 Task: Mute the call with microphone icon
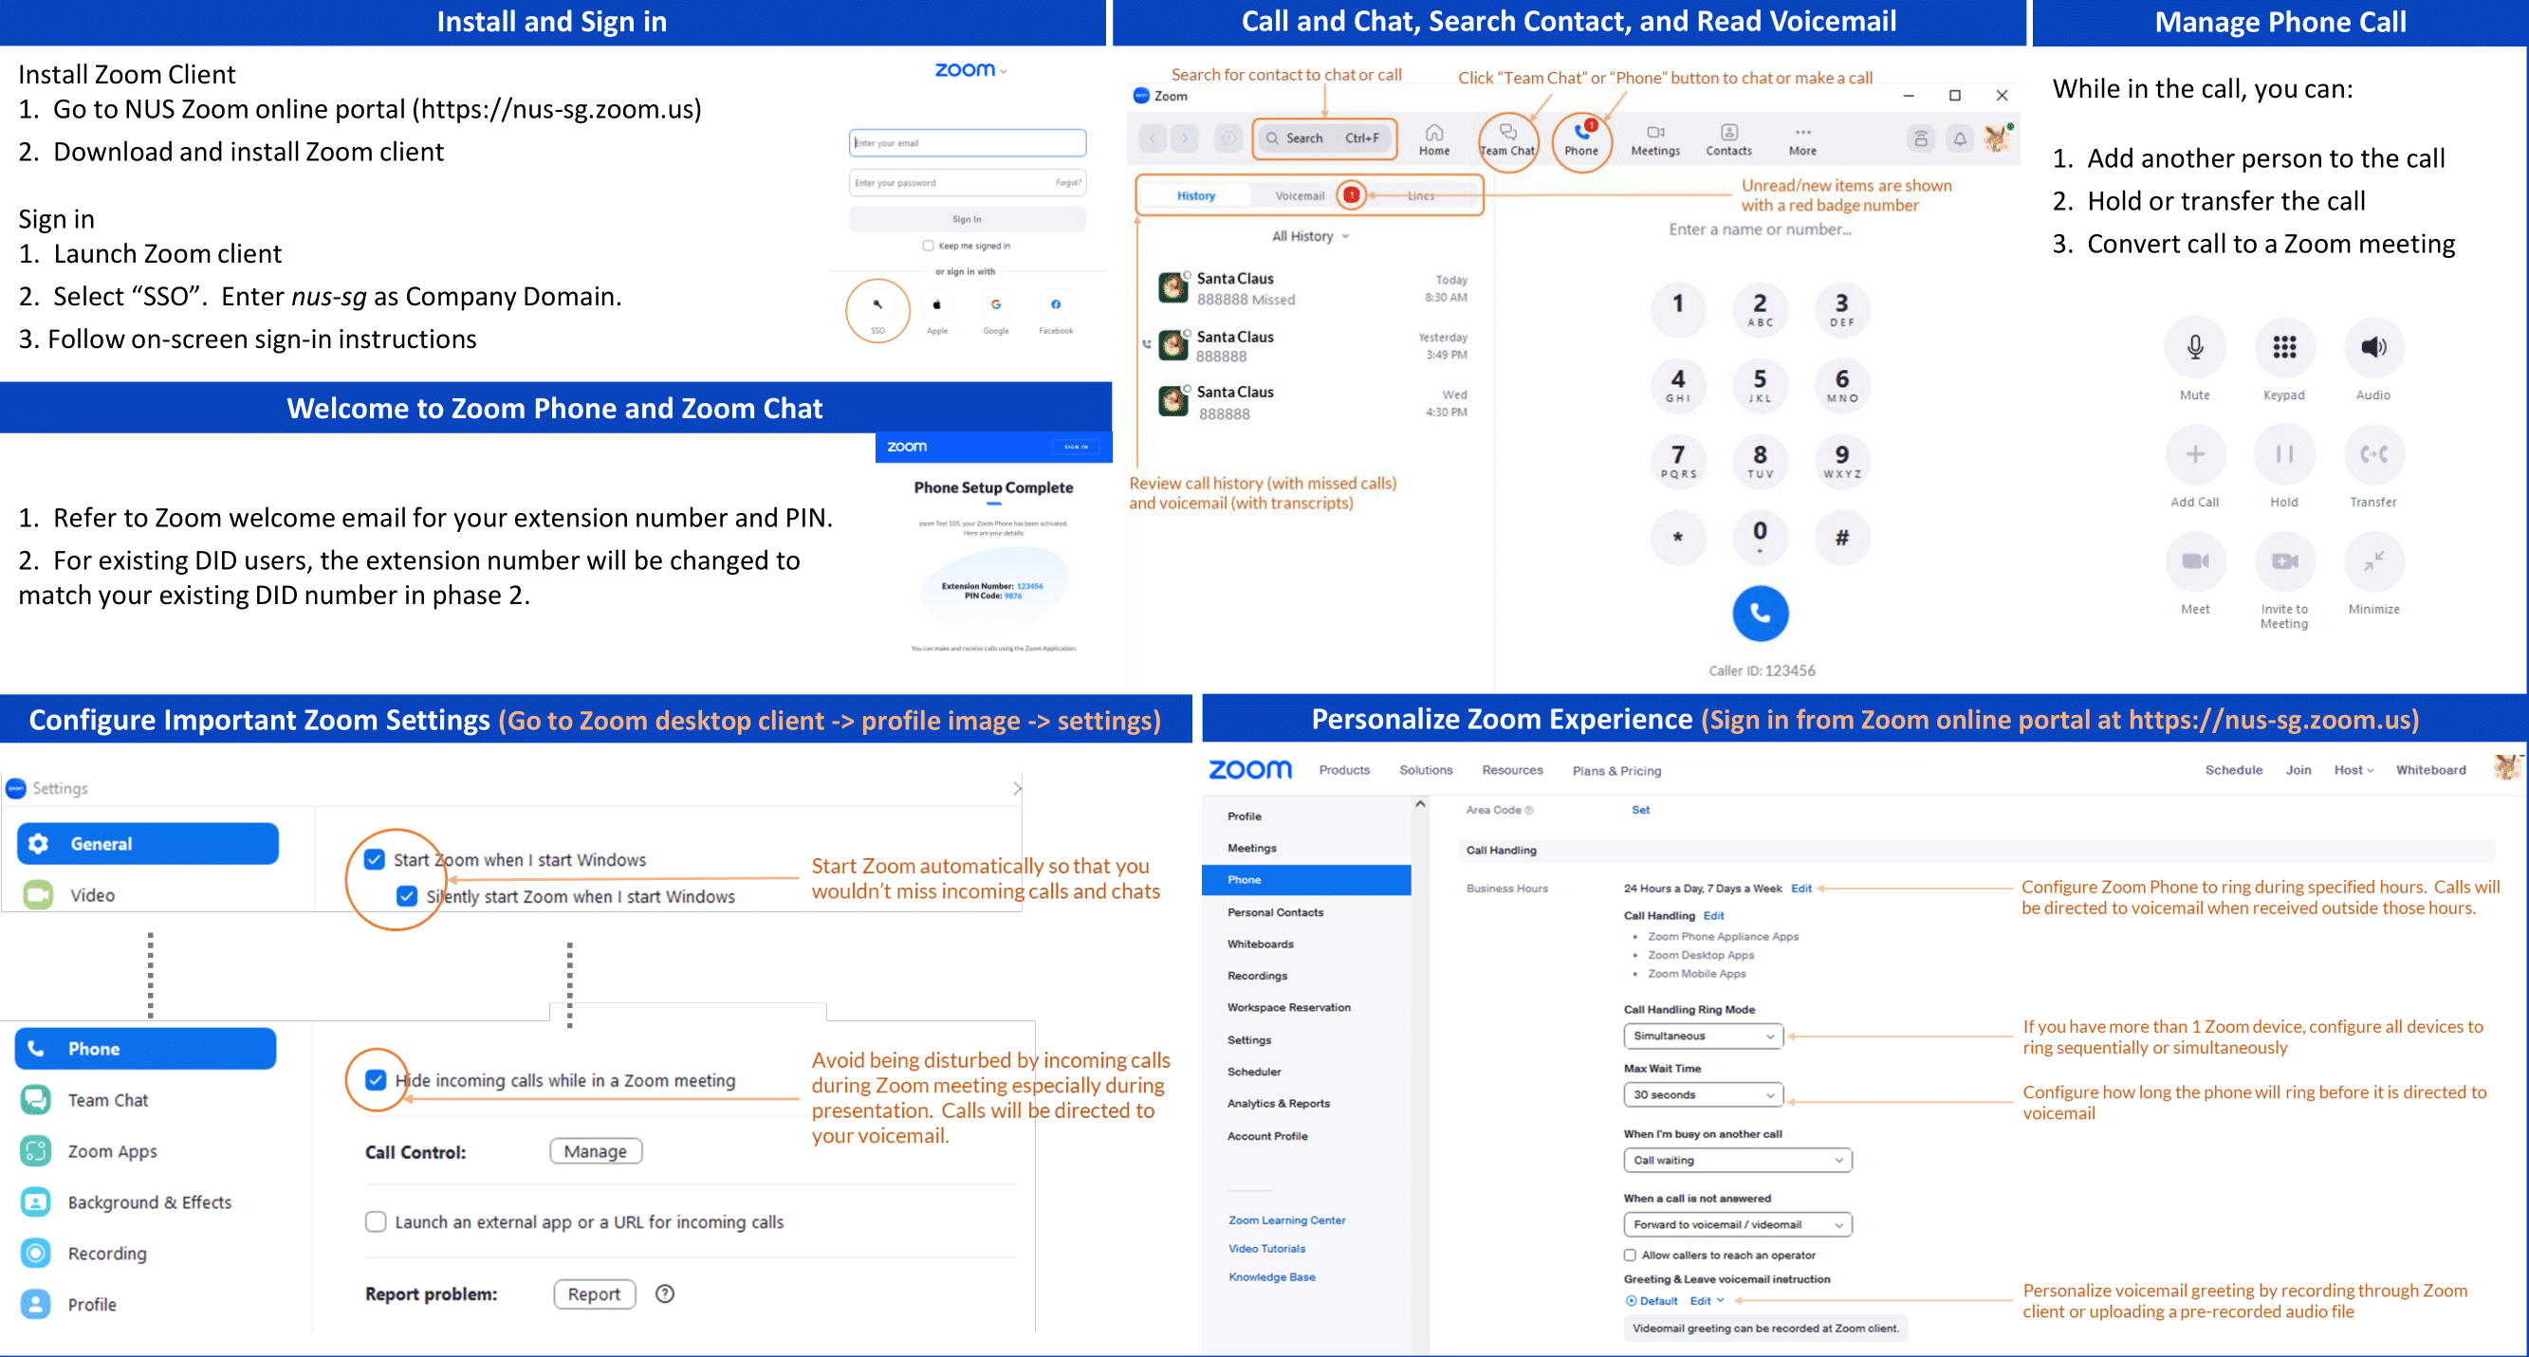tap(2194, 346)
